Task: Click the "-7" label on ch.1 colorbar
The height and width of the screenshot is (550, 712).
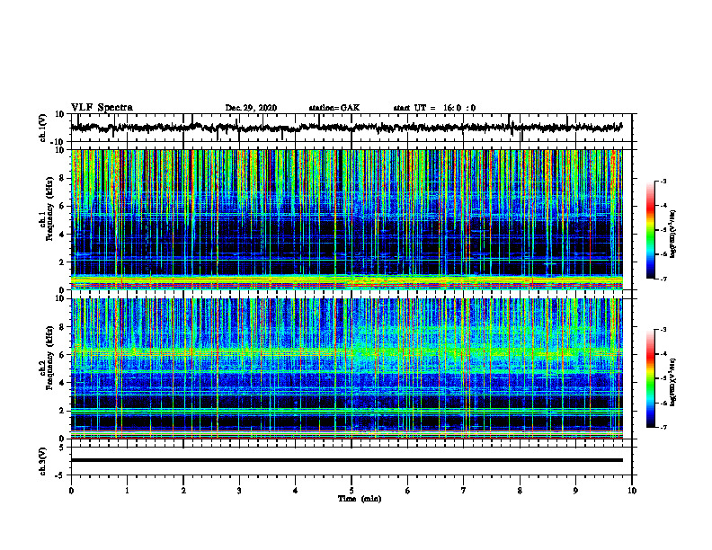Action: pyautogui.click(x=663, y=279)
